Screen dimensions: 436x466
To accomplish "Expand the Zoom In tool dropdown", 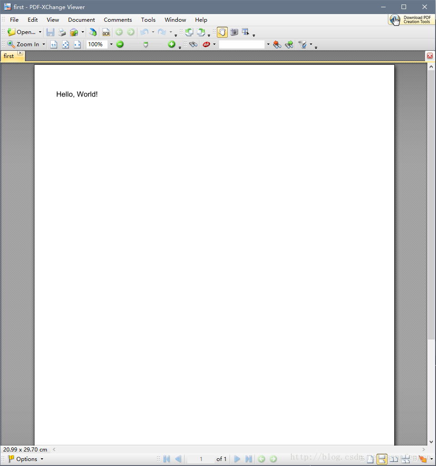I will click(x=44, y=44).
